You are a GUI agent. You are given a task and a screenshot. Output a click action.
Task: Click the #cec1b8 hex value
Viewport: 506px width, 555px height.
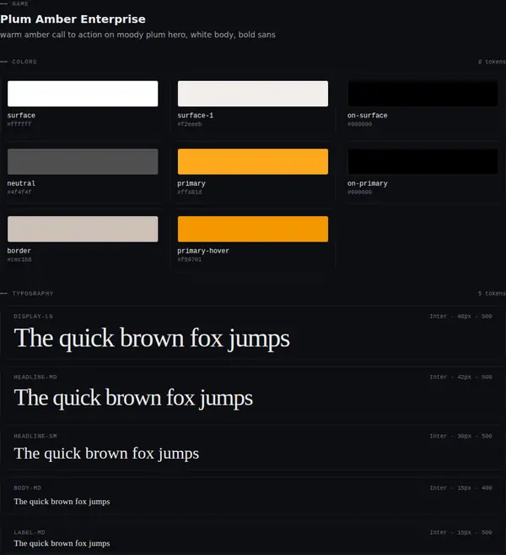tap(19, 260)
